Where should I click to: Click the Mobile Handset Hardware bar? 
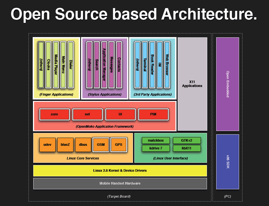[x=120, y=183]
